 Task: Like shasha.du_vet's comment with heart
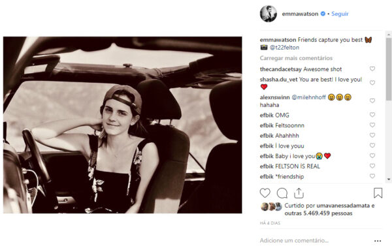pos(372,83)
